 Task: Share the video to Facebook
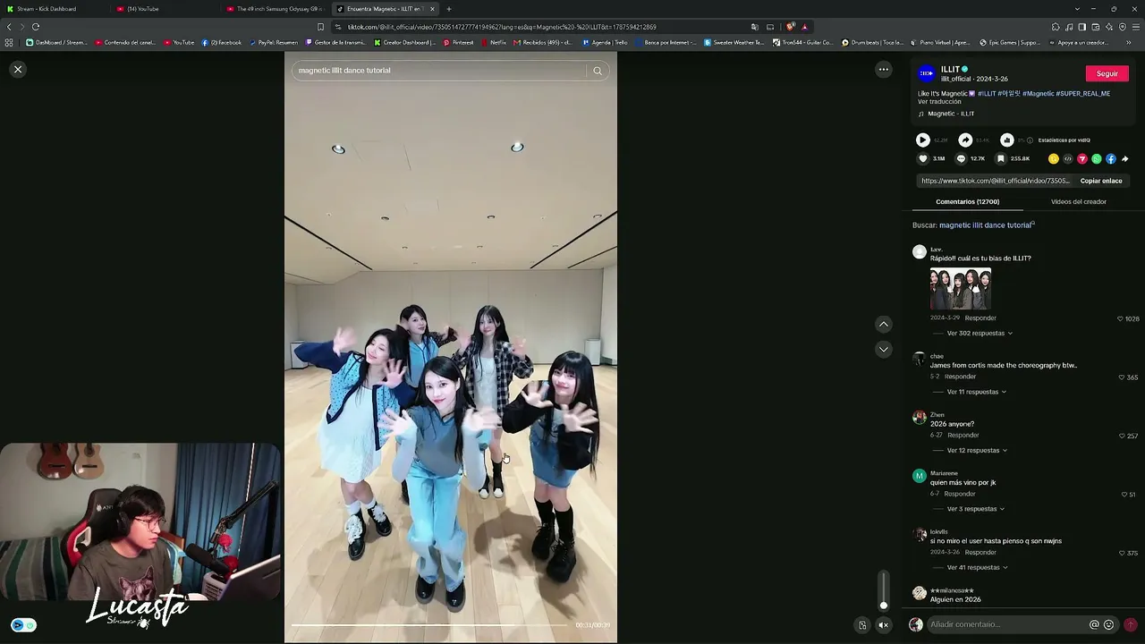pyautogui.click(x=1111, y=158)
